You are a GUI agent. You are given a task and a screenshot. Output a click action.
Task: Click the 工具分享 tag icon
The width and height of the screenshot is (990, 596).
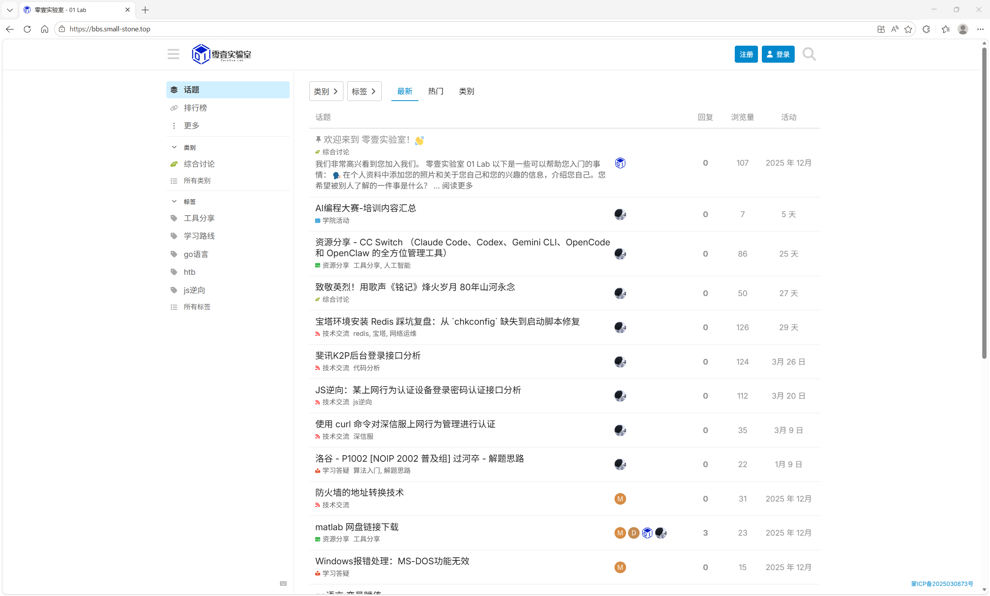174,218
